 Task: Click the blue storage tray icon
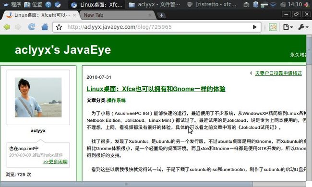pyautogui.click(x=256, y=4)
